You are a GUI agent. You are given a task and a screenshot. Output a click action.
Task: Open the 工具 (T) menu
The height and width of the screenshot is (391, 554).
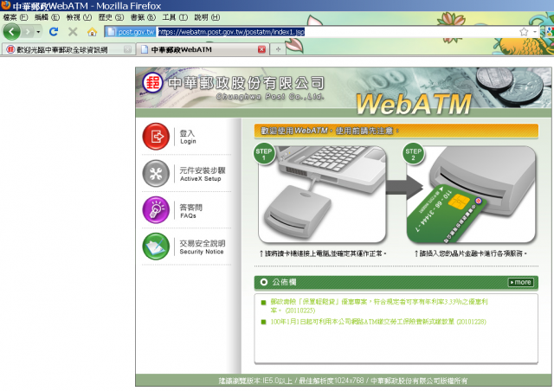point(175,17)
